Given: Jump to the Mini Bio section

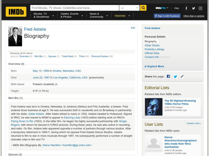Looking at the screenshot, I should click(x=38, y=56).
